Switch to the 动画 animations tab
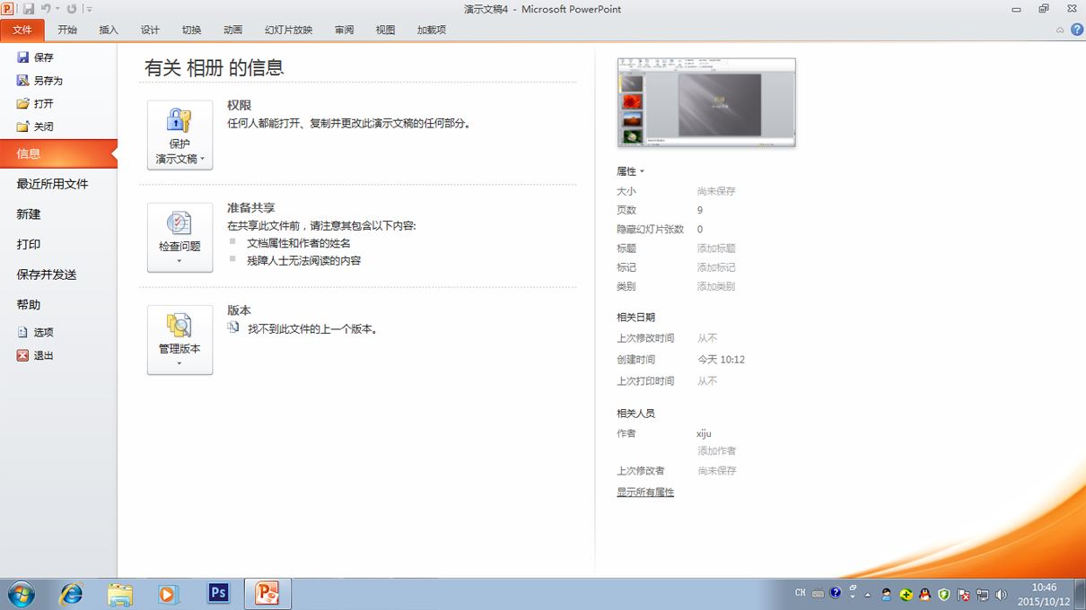Image resolution: width=1086 pixels, height=610 pixels. click(232, 30)
